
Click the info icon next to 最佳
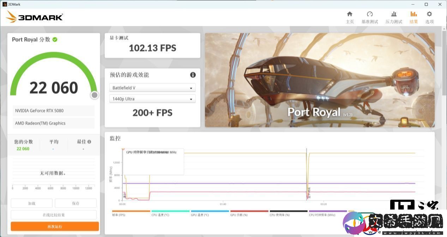89,142
